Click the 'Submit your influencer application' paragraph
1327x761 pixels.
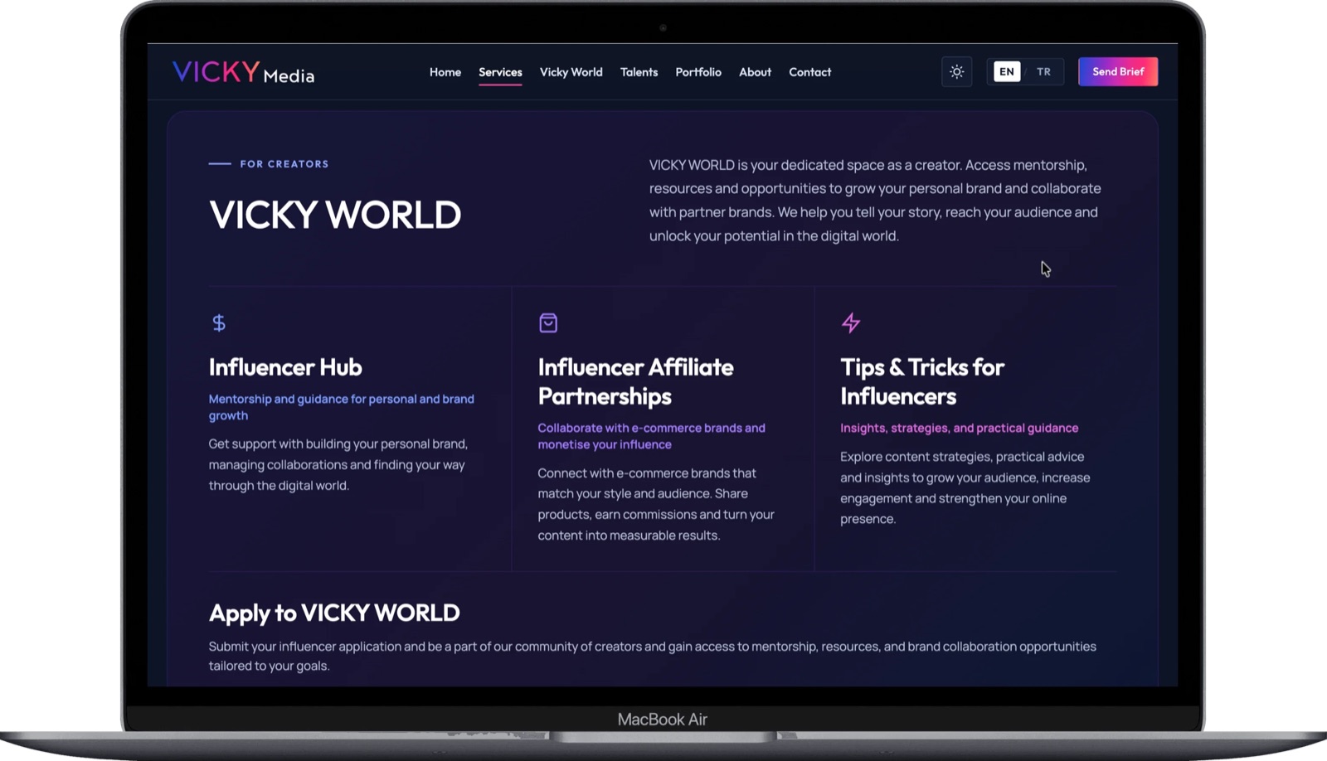pyautogui.click(x=653, y=656)
